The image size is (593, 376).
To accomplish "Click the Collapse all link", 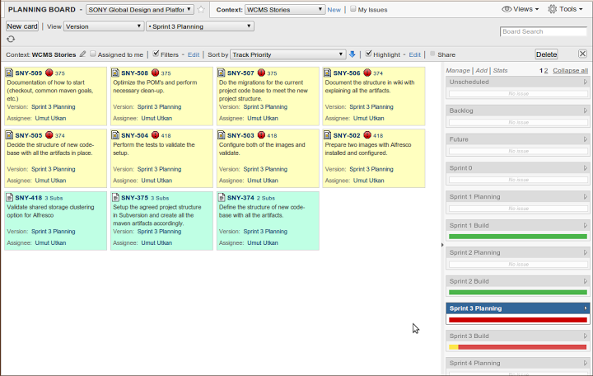I will click(570, 70).
